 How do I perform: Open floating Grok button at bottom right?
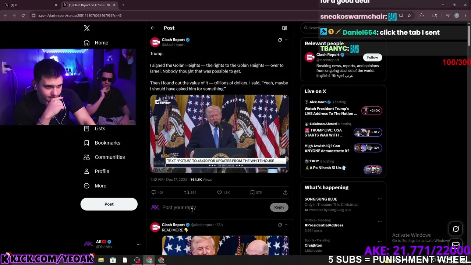(456, 229)
